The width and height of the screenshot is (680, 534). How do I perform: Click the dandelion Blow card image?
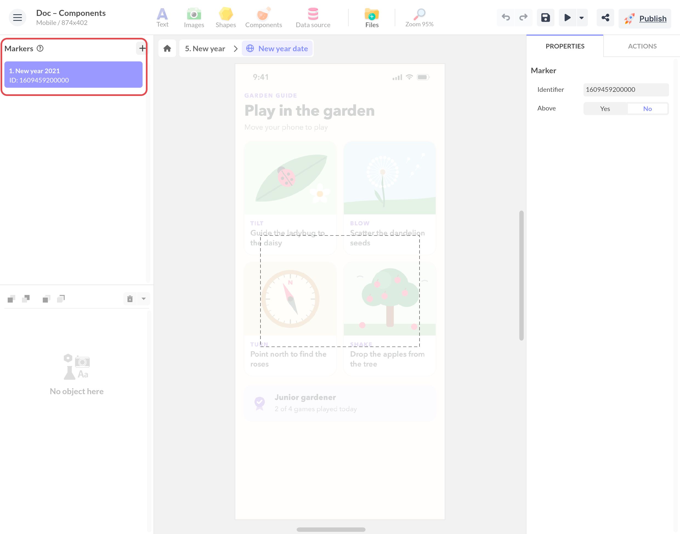coord(390,178)
